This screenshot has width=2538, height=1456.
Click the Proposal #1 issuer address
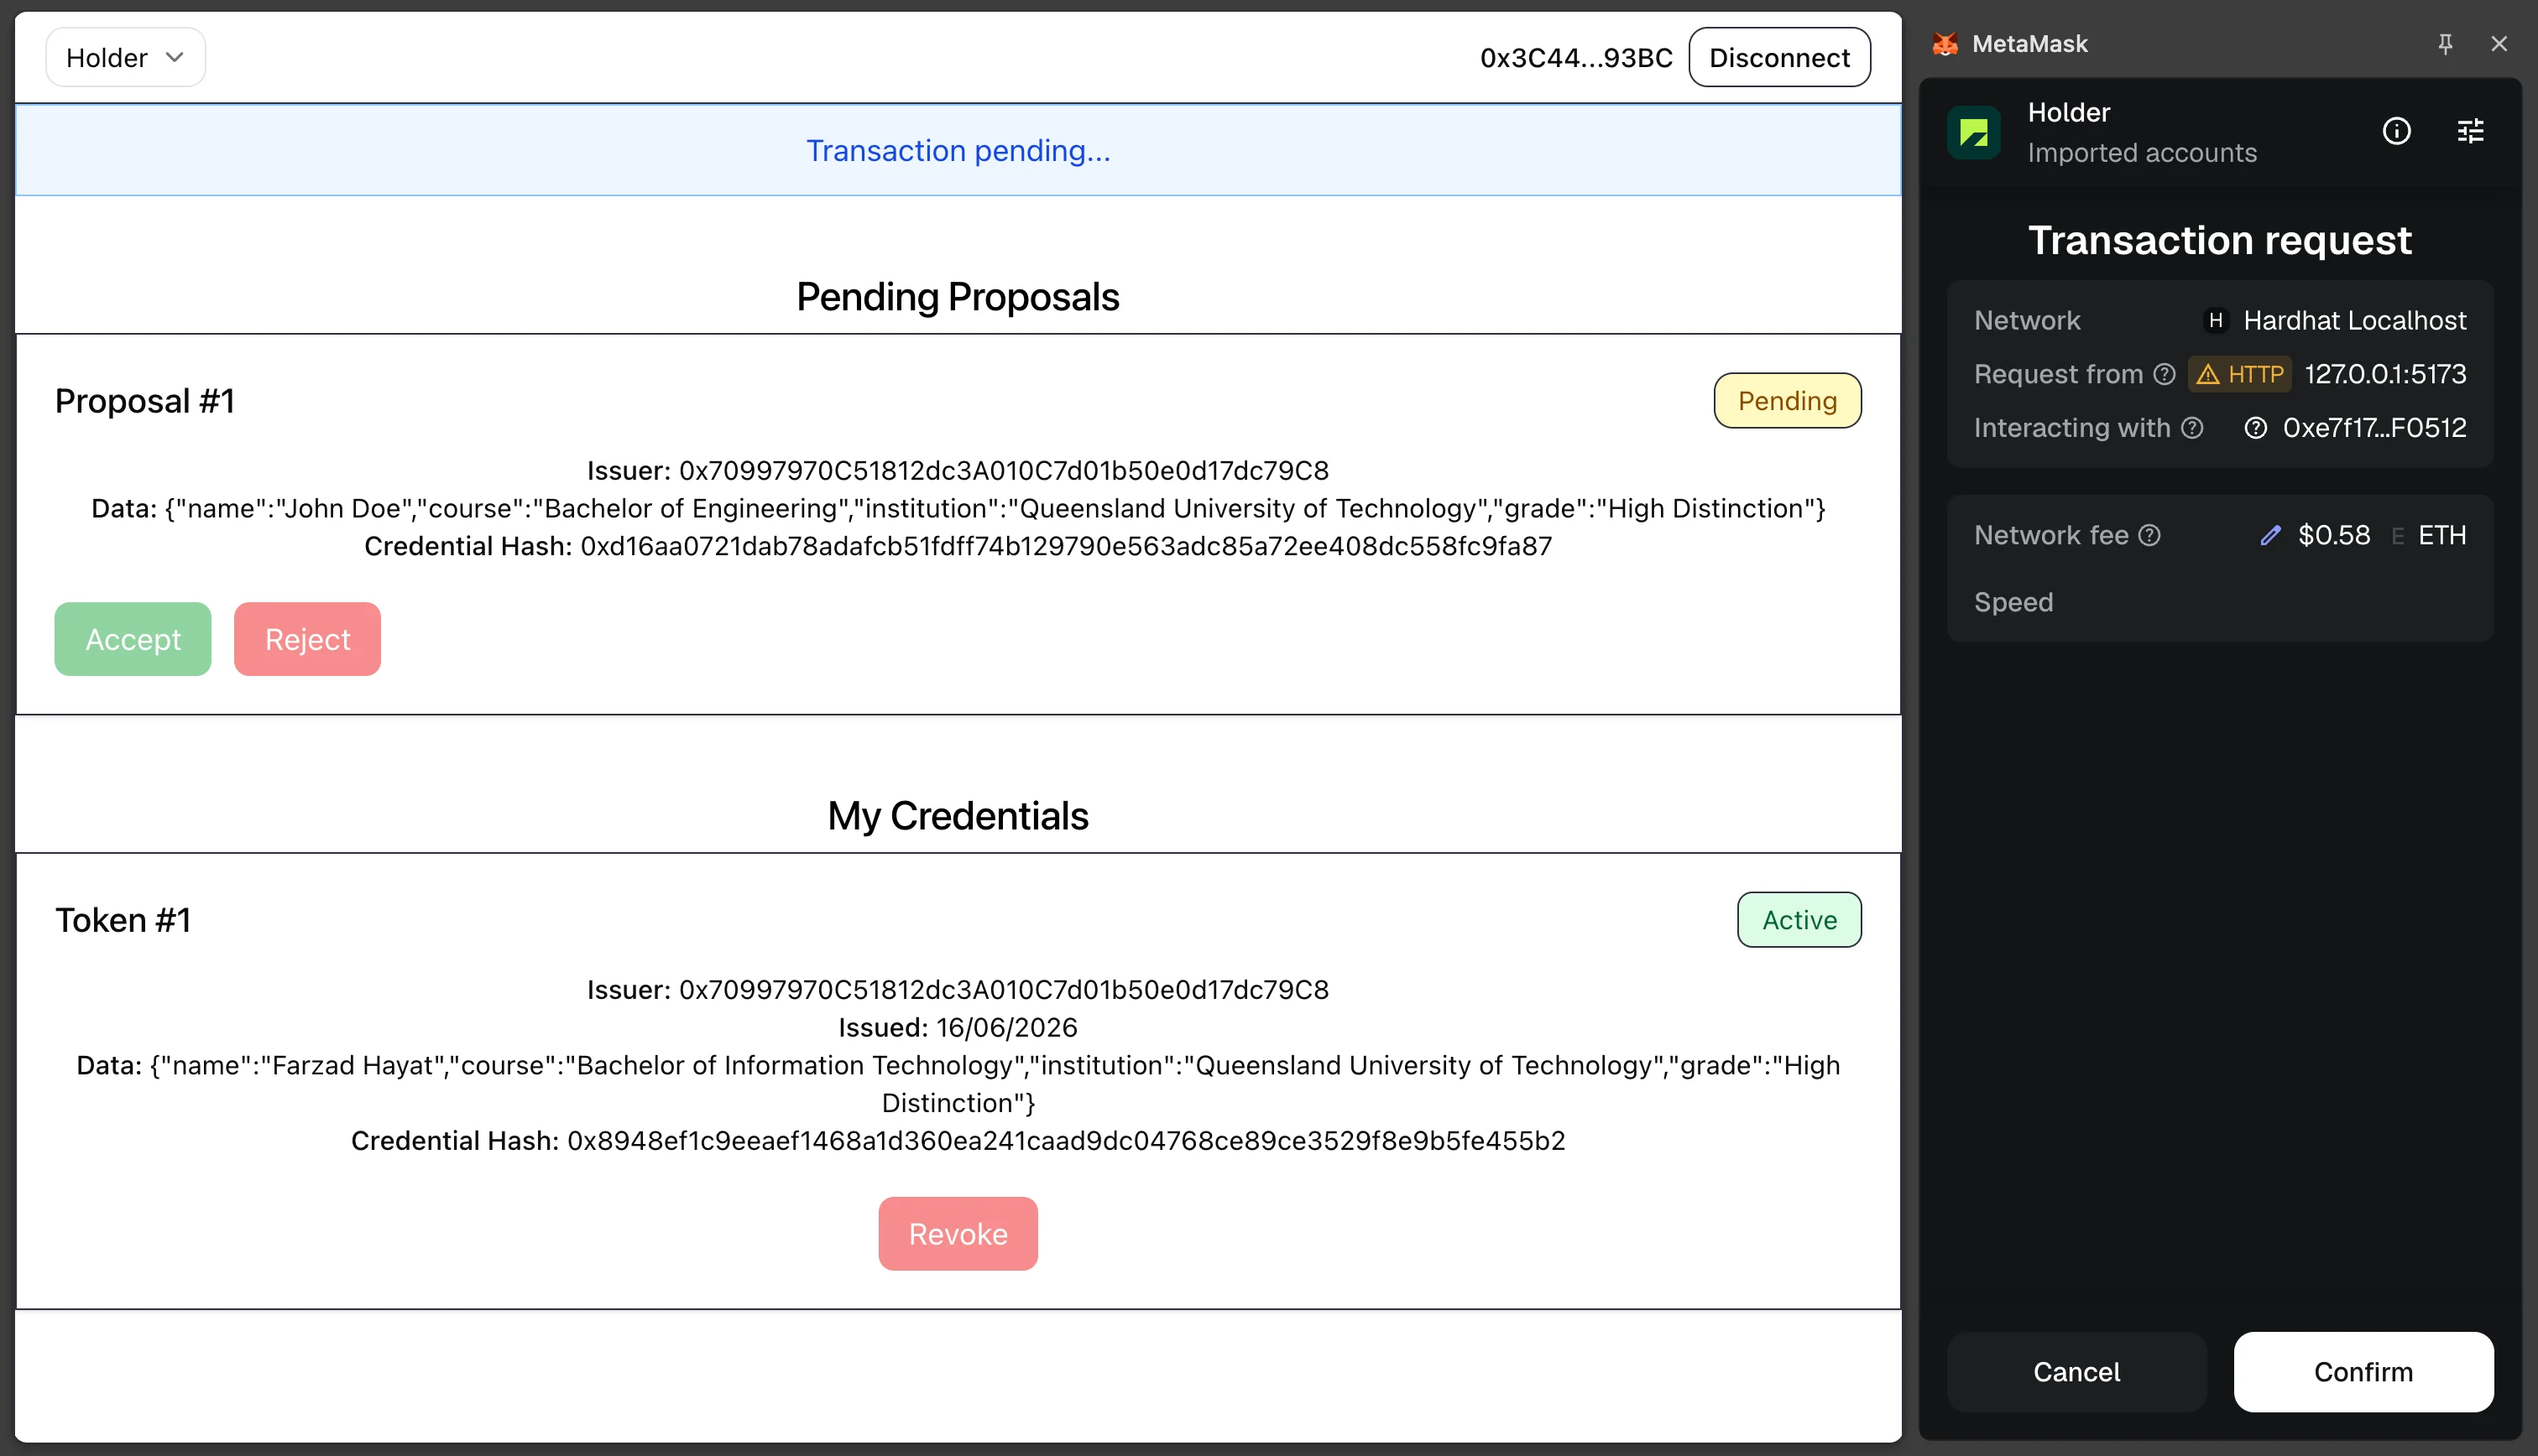[x=1004, y=470]
